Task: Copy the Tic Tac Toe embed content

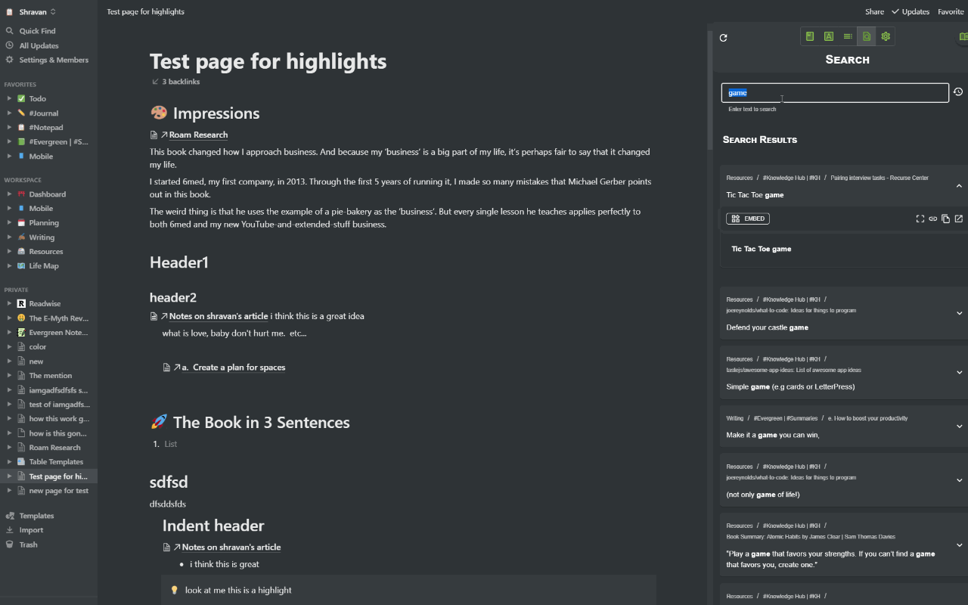Action: click(946, 219)
